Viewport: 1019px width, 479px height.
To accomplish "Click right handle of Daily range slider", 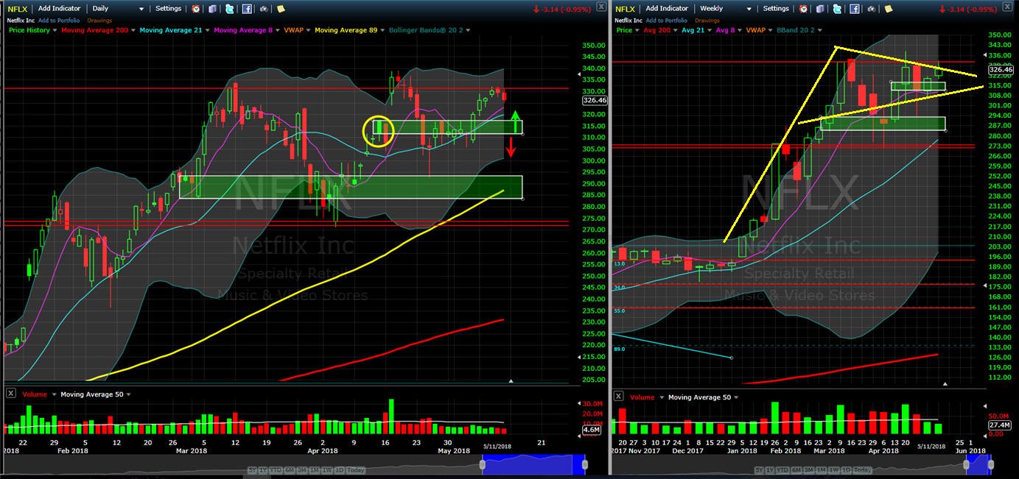I will [585, 465].
